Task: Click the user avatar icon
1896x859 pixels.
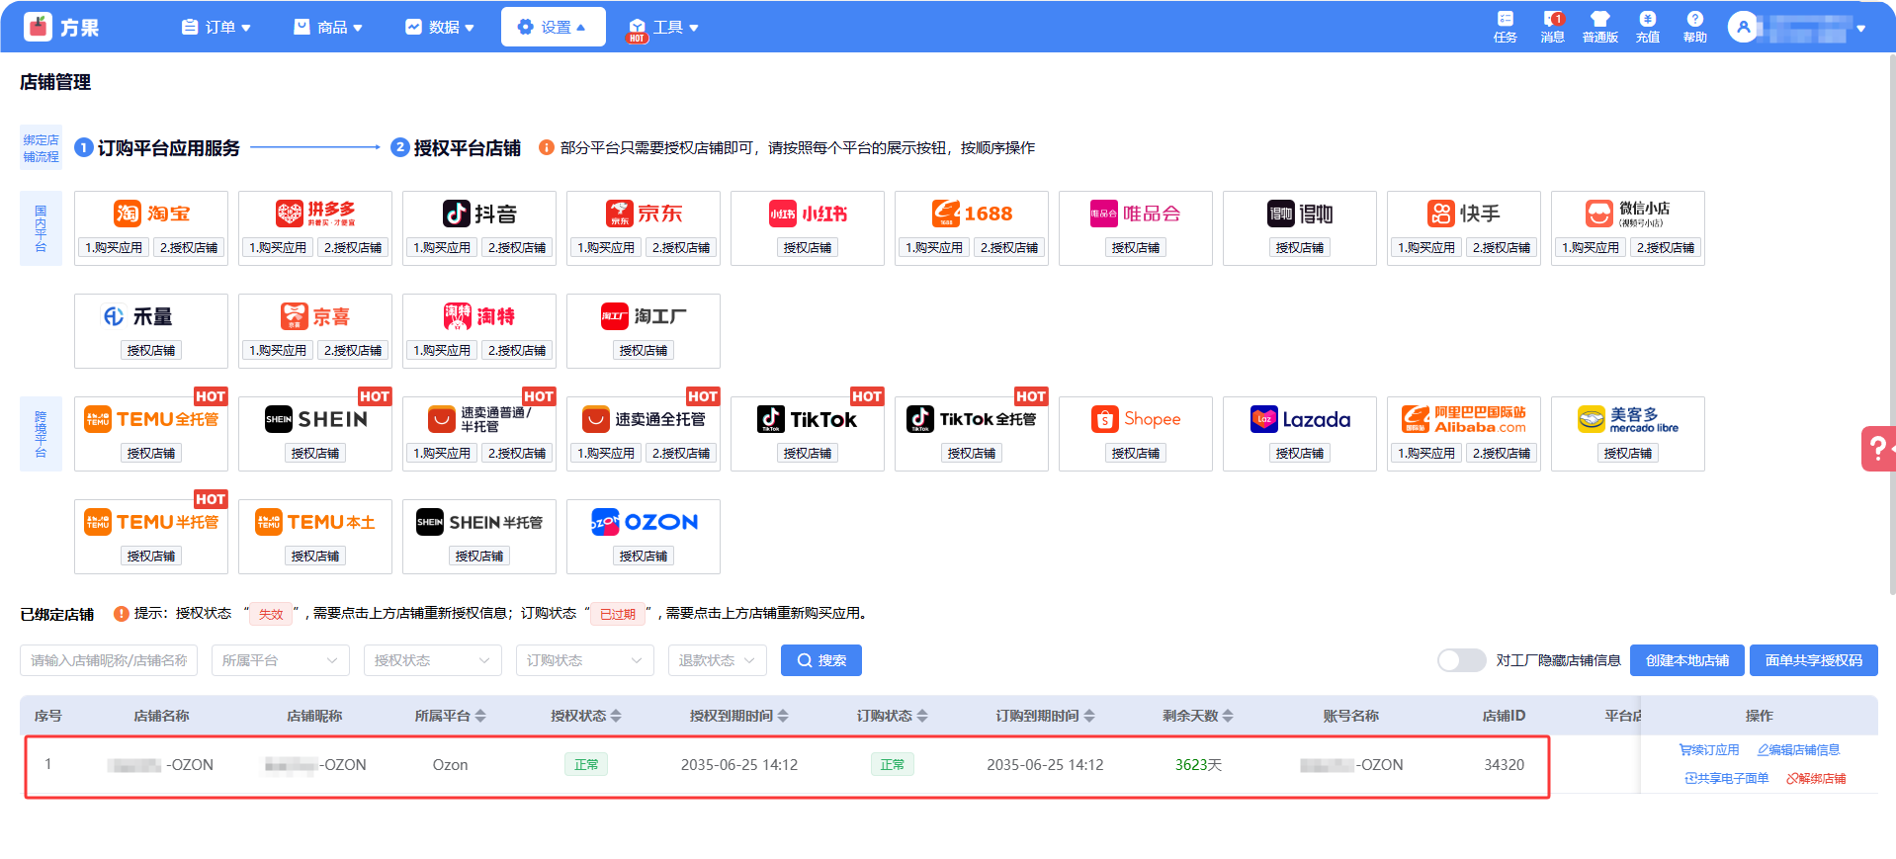Action: point(1743,27)
